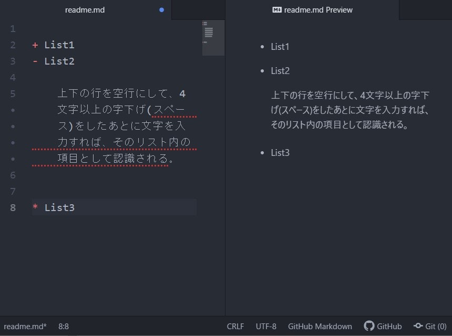Click the blue unsaved-changes dot on readme.md tab
Screen dimensions: 452x336
(x=161, y=9)
